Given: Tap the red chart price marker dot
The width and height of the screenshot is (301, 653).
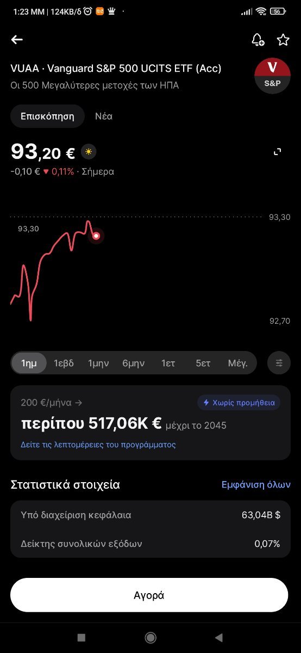Looking at the screenshot, I should [x=96, y=236].
